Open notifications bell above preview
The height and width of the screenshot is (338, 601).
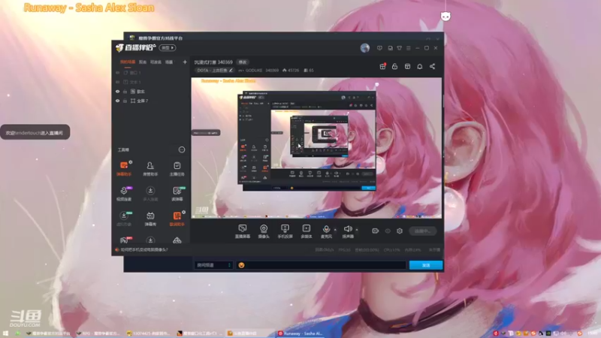[x=420, y=66]
